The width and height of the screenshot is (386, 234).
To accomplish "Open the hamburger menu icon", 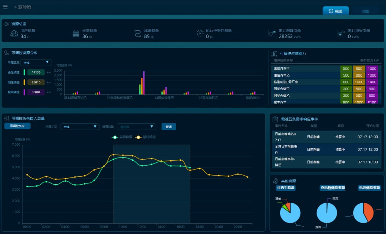I will click(x=5, y=6).
